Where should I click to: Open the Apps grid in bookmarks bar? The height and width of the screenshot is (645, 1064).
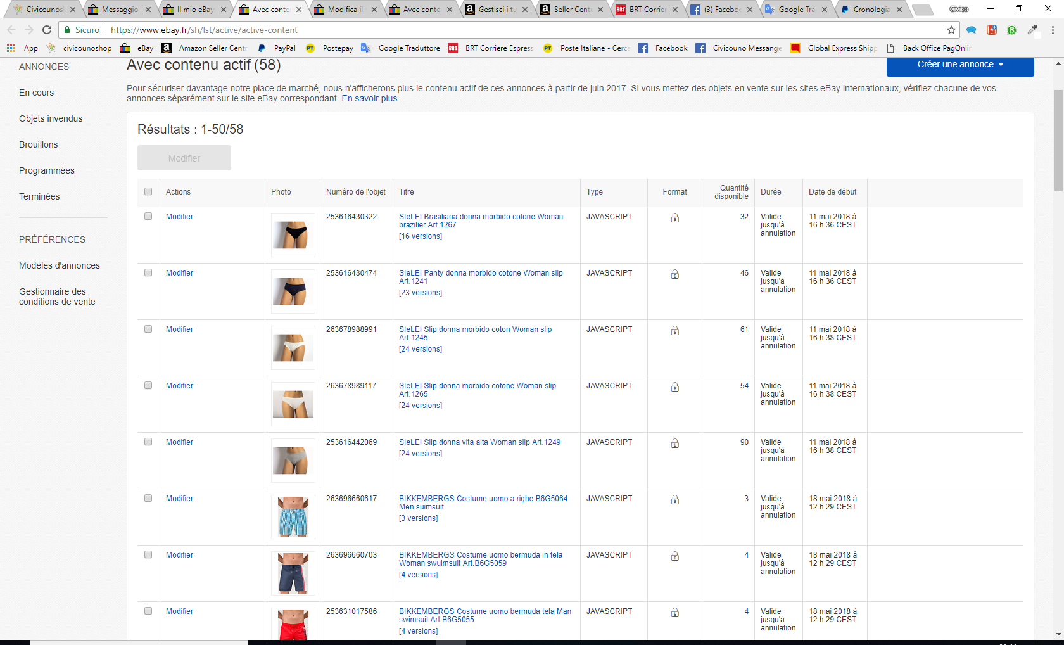point(11,48)
